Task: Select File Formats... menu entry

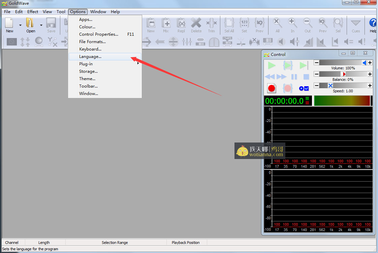Action: (105, 42)
